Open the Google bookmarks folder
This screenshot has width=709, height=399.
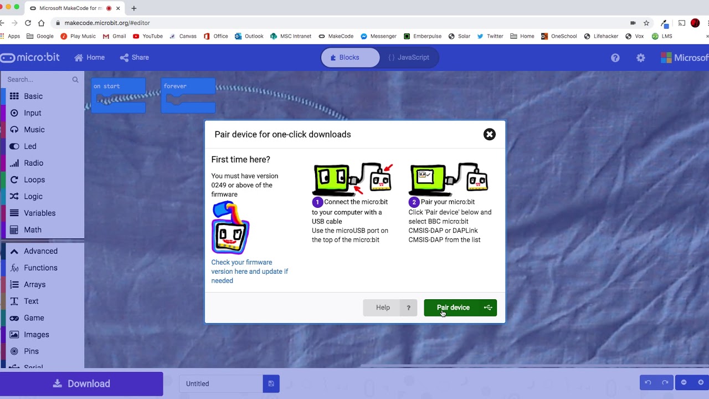click(40, 36)
